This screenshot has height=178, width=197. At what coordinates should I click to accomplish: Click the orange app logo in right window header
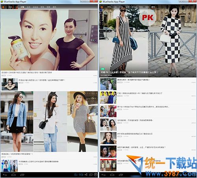(x=102, y=7)
